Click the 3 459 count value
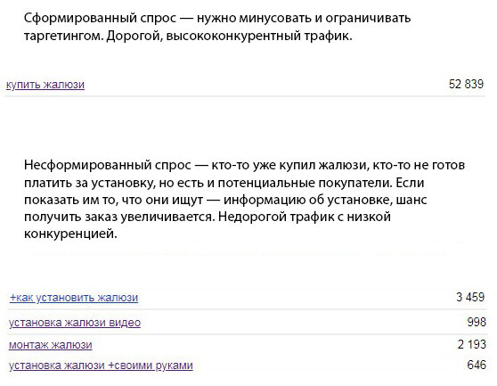Image resolution: width=497 pixels, height=386 pixels. (x=470, y=297)
